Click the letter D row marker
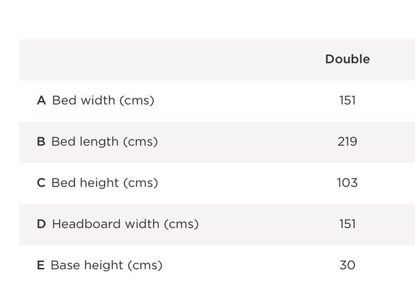 coord(41,224)
